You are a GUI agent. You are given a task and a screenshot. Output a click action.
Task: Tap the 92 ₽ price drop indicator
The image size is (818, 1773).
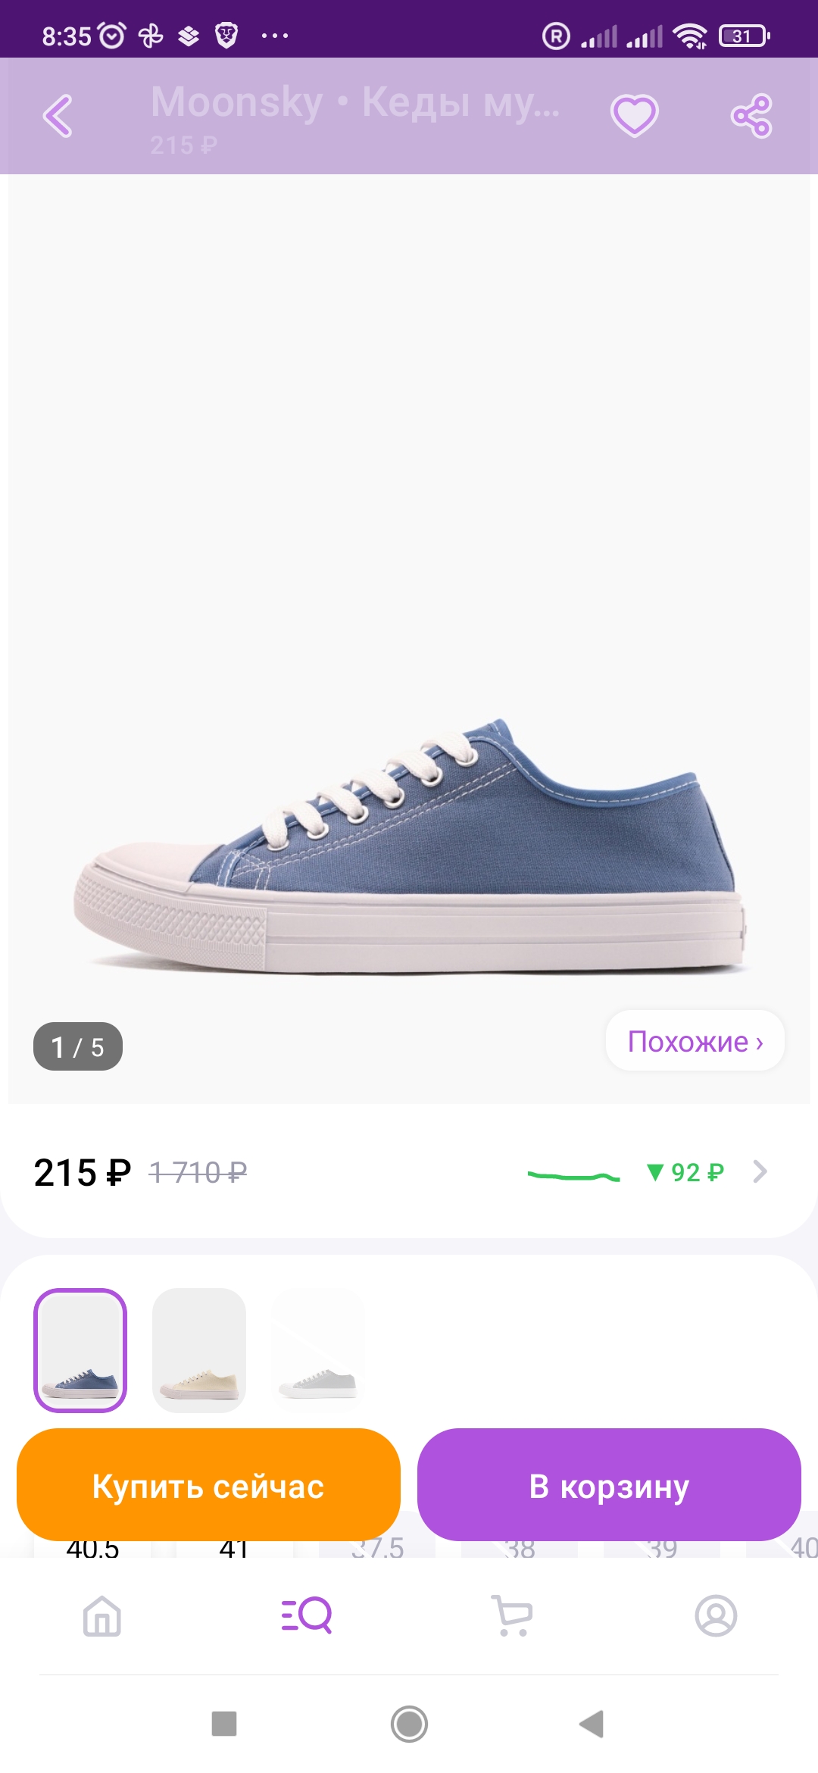pos(685,1172)
